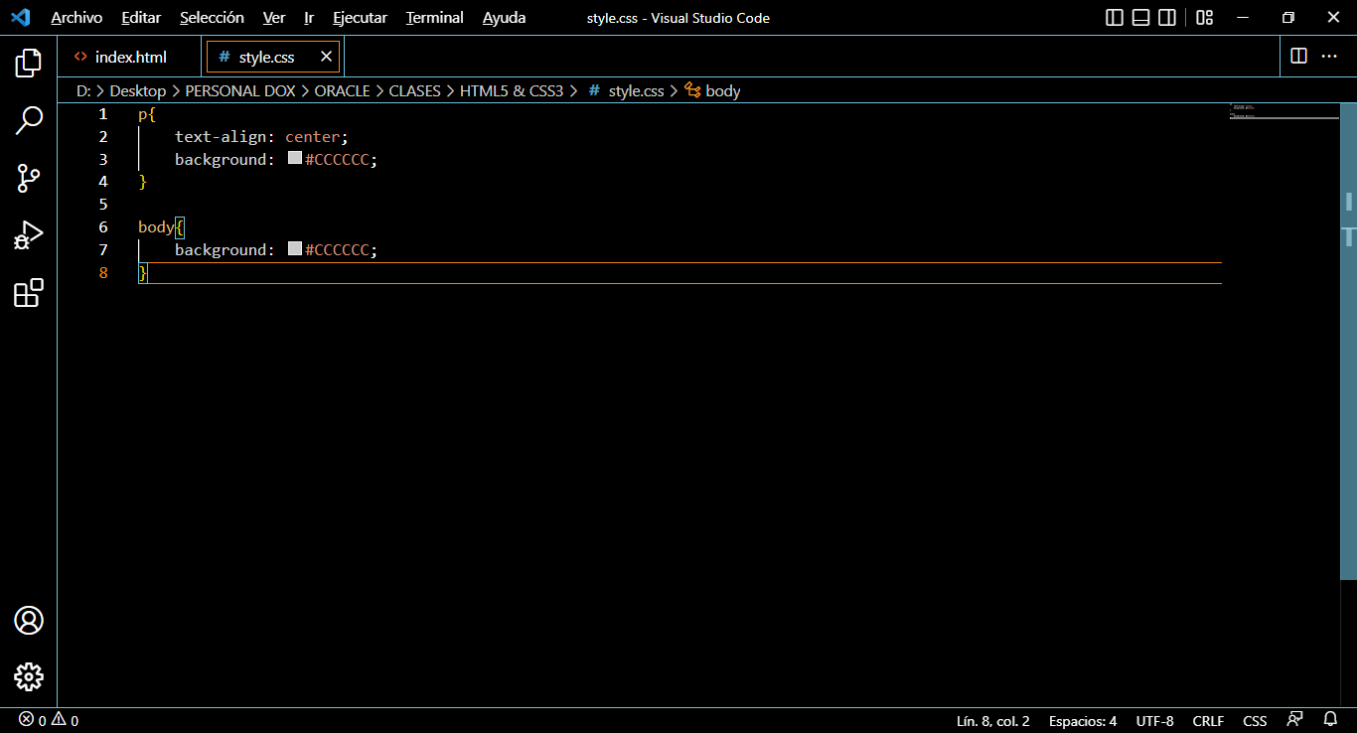Toggle the bottom panel layout icon
This screenshot has height=733, width=1357.
pos(1141,18)
